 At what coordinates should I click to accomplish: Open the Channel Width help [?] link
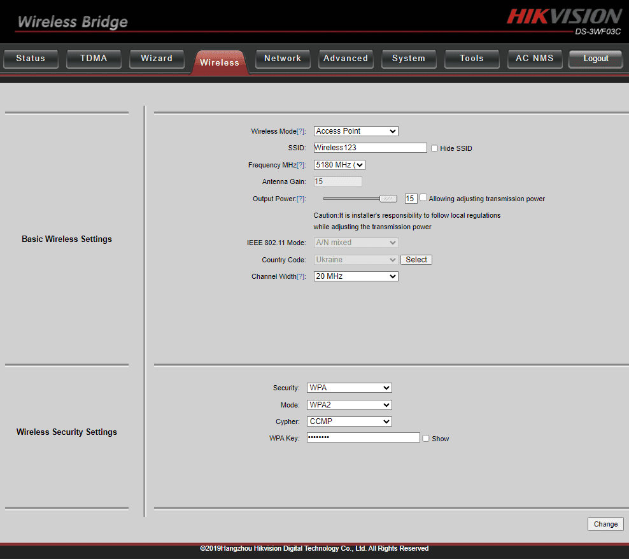tap(301, 277)
